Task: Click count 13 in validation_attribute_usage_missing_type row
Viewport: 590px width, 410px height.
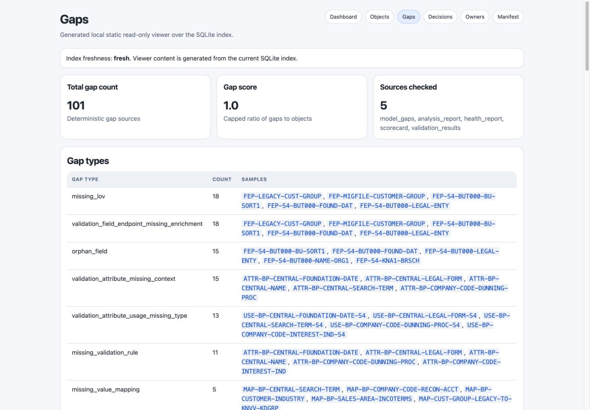Action: [216, 316]
